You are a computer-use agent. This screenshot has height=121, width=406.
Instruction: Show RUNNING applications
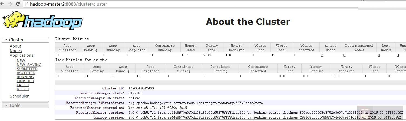click(25, 77)
